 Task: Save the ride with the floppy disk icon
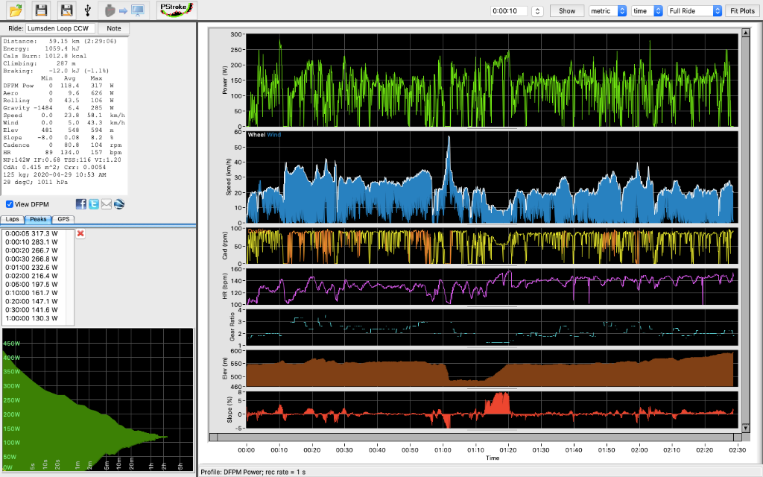(x=40, y=10)
